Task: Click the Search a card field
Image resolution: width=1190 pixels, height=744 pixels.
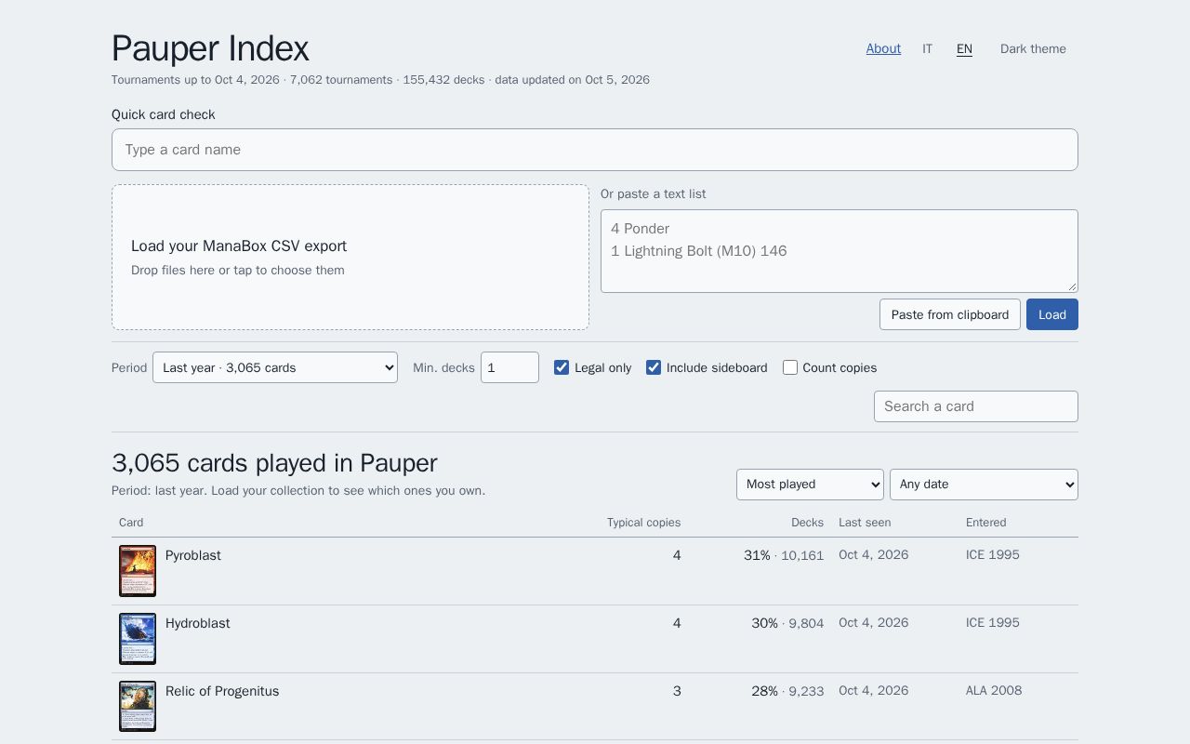Action: tap(976, 406)
